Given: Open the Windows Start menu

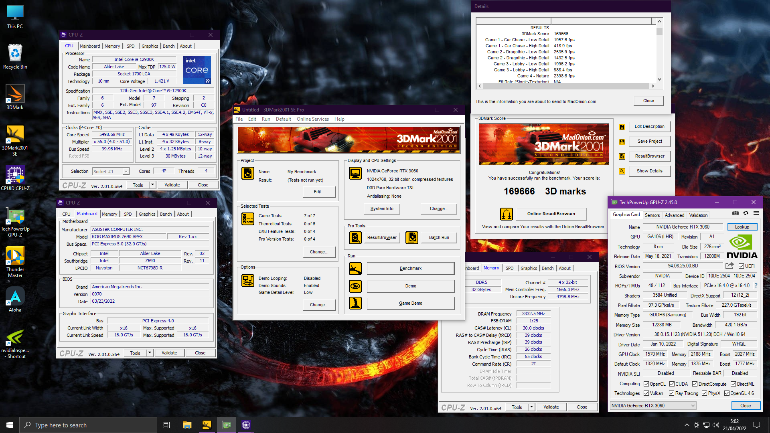Looking at the screenshot, I should [10, 425].
